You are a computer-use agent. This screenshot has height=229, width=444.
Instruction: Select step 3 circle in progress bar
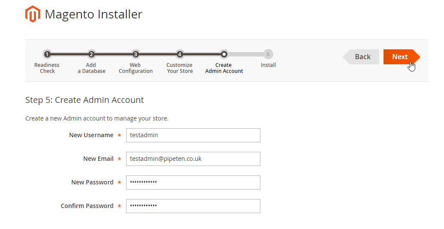[x=136, y=54]
